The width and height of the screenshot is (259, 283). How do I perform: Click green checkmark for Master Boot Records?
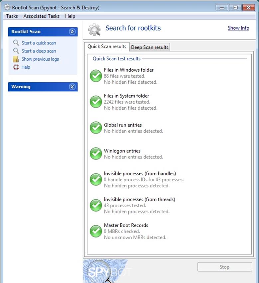[x=96, y=231]
